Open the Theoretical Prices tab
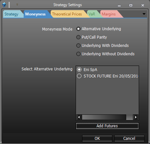The width and height of the screenshot is (150, 144). coord(67,14)
